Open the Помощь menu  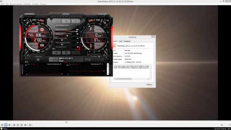click(43, 4)
